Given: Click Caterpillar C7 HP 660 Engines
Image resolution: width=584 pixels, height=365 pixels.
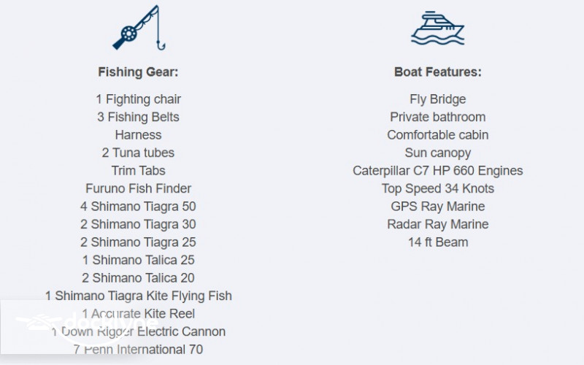Looking at the screenshot, I should 437,171.
